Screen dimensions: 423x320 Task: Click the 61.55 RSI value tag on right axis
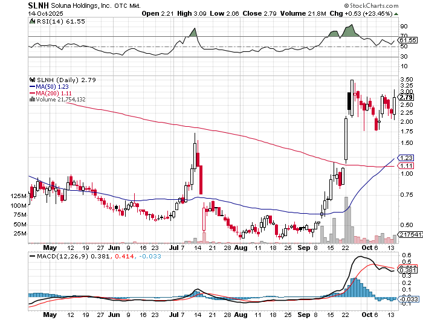tap(408, 40)
